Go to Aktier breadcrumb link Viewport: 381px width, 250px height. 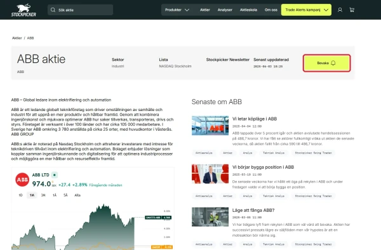[17, 38]
